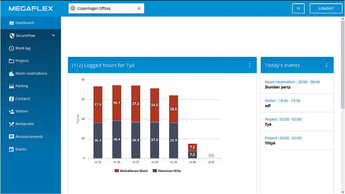The height and width of the screenshot is (194, 345).
Task: Go to Announcements in the sidebar
Action: (x=29, y=137)
